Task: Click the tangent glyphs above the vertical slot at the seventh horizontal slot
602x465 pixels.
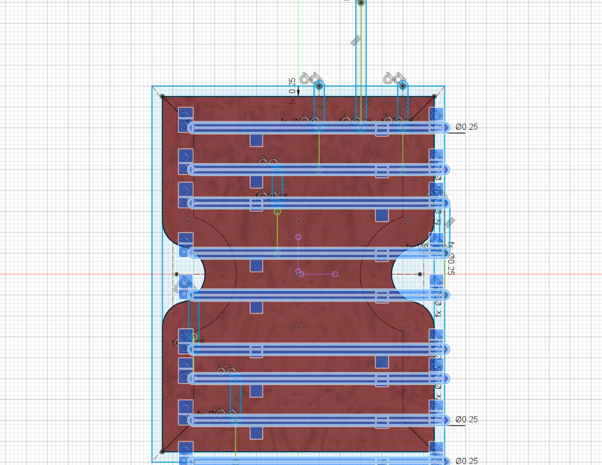Action: click(x=227, y=370)
